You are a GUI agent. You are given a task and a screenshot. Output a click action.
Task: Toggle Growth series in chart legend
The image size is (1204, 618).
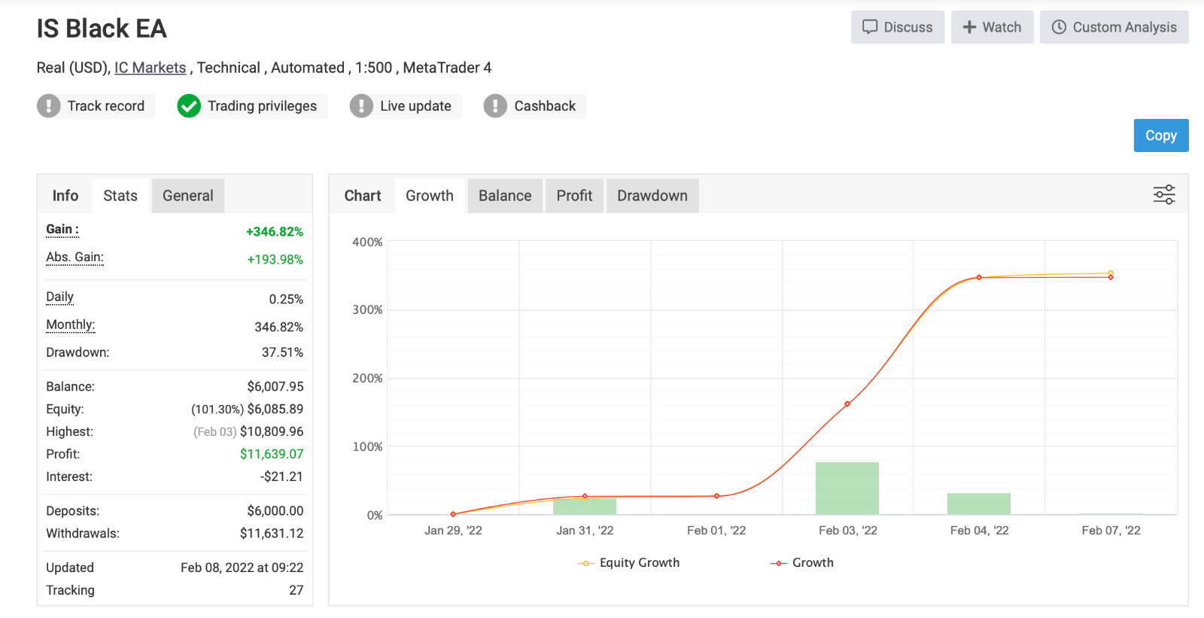802,563
